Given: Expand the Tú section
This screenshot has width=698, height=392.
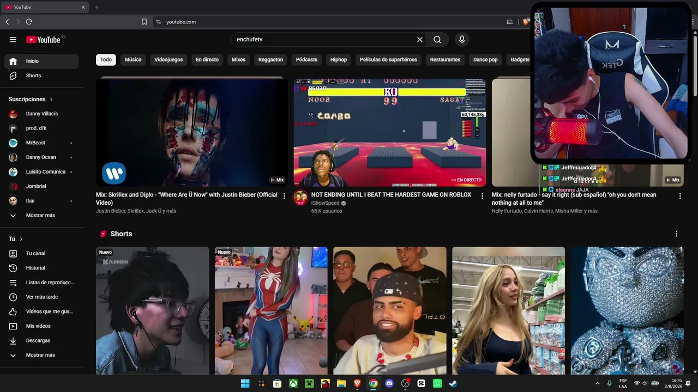Looking at the screenshot, I should (x=16, y=239).
